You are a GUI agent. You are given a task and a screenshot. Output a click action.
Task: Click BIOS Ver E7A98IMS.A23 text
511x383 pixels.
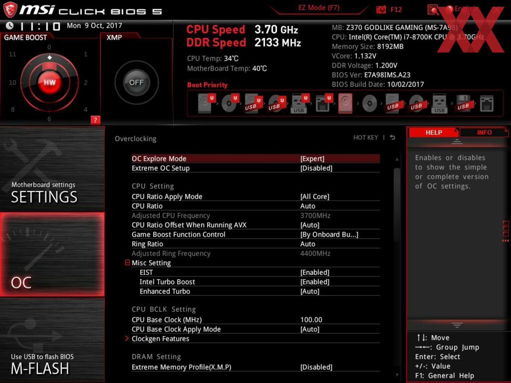[x=371, y=75]
